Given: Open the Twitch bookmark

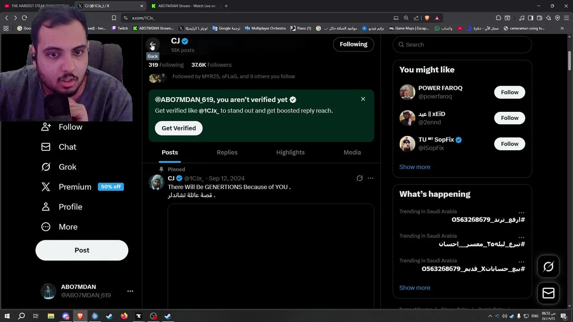Looking at the screenshot, I should 120,28.
